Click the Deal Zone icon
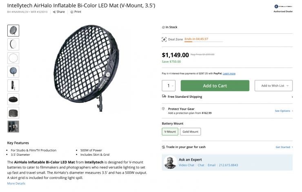Screen dimensions: 302x192 click(164, 39)
